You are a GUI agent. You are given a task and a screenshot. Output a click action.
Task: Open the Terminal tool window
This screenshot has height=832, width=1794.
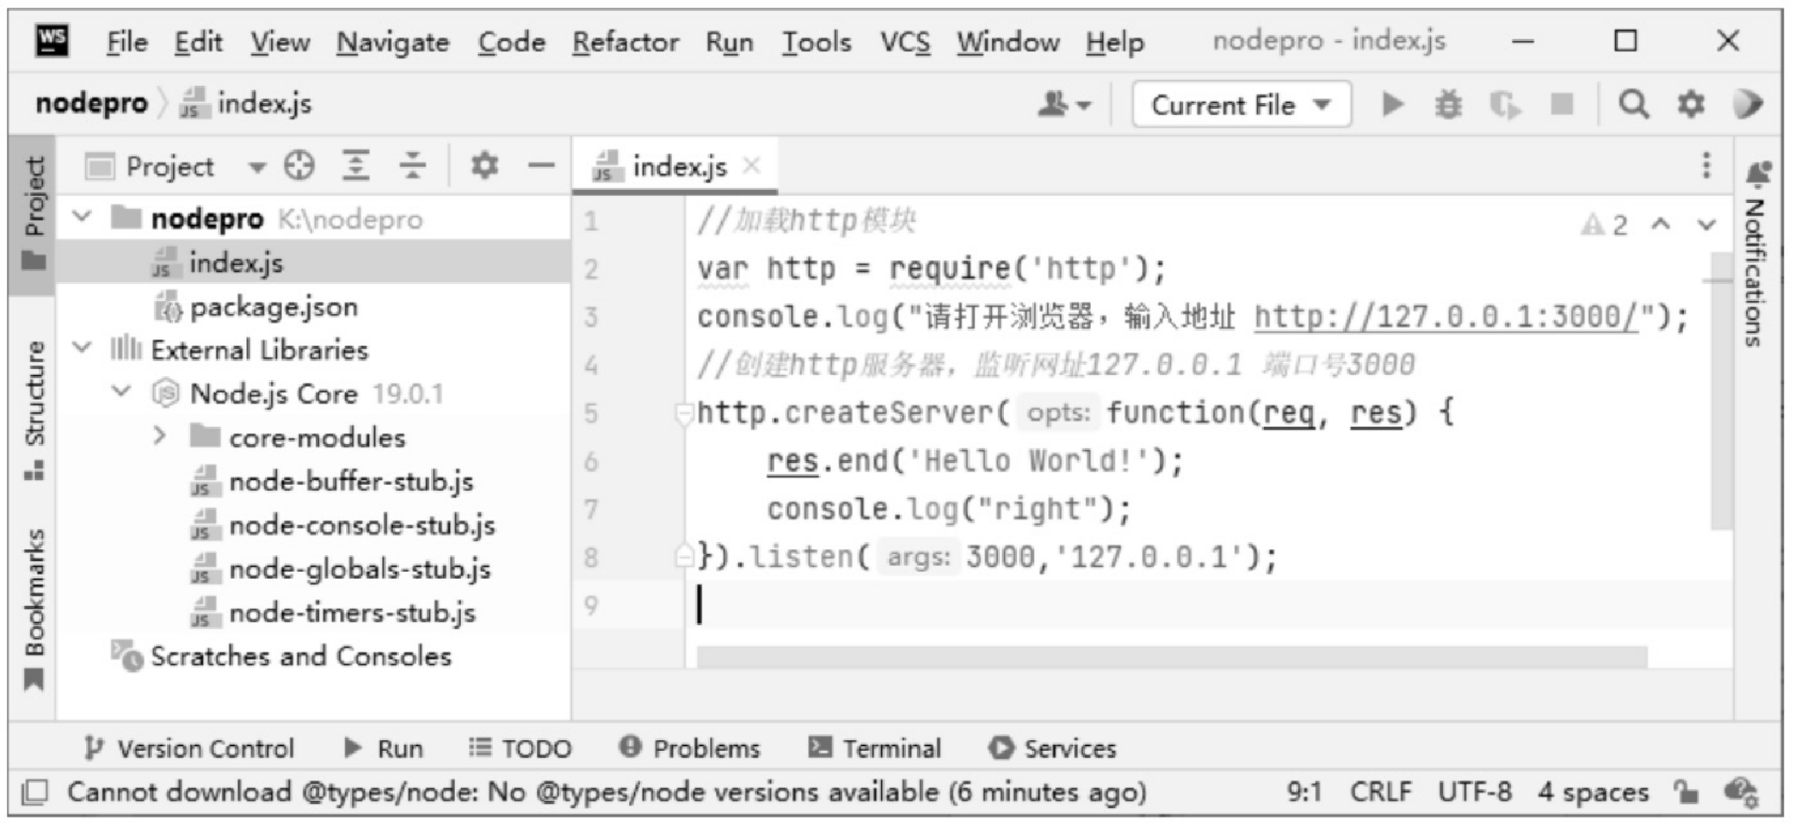coord(875,748)
